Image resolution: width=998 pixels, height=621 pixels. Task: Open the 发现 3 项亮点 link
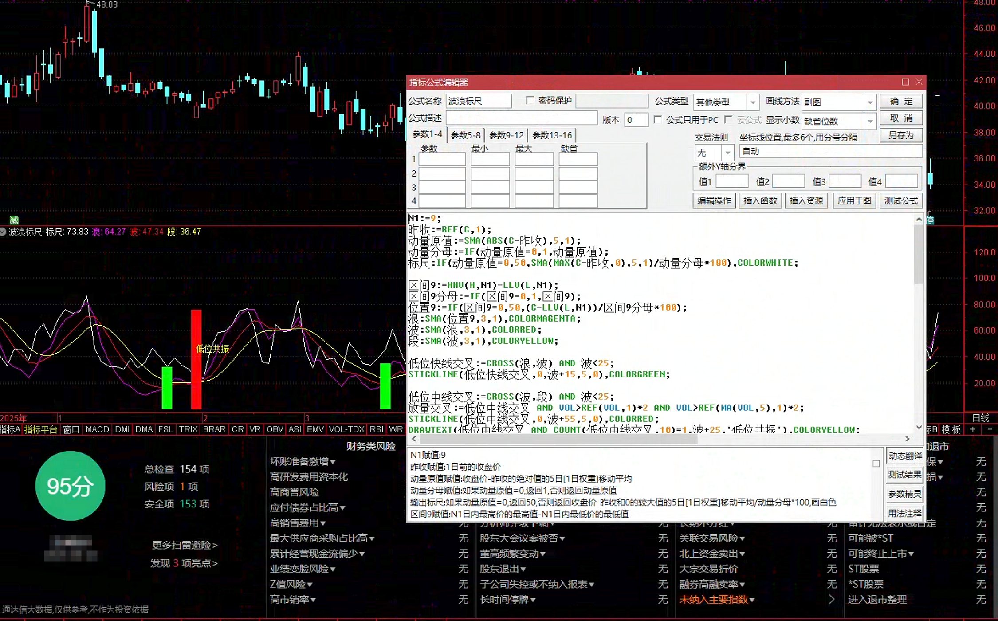(184, 563)
